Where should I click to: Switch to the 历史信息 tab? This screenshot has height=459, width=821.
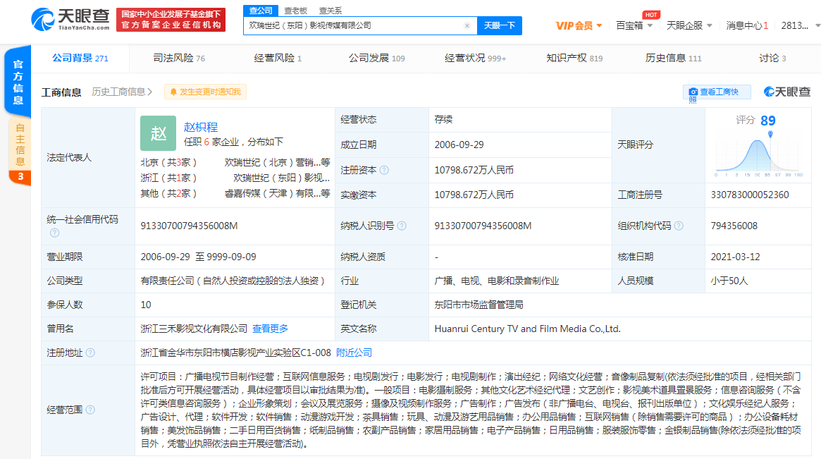coord(673,58)
